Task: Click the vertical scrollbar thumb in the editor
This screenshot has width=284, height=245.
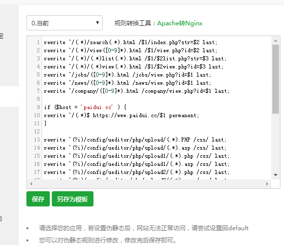Action: pyautogui.click(x=275, y=79)
